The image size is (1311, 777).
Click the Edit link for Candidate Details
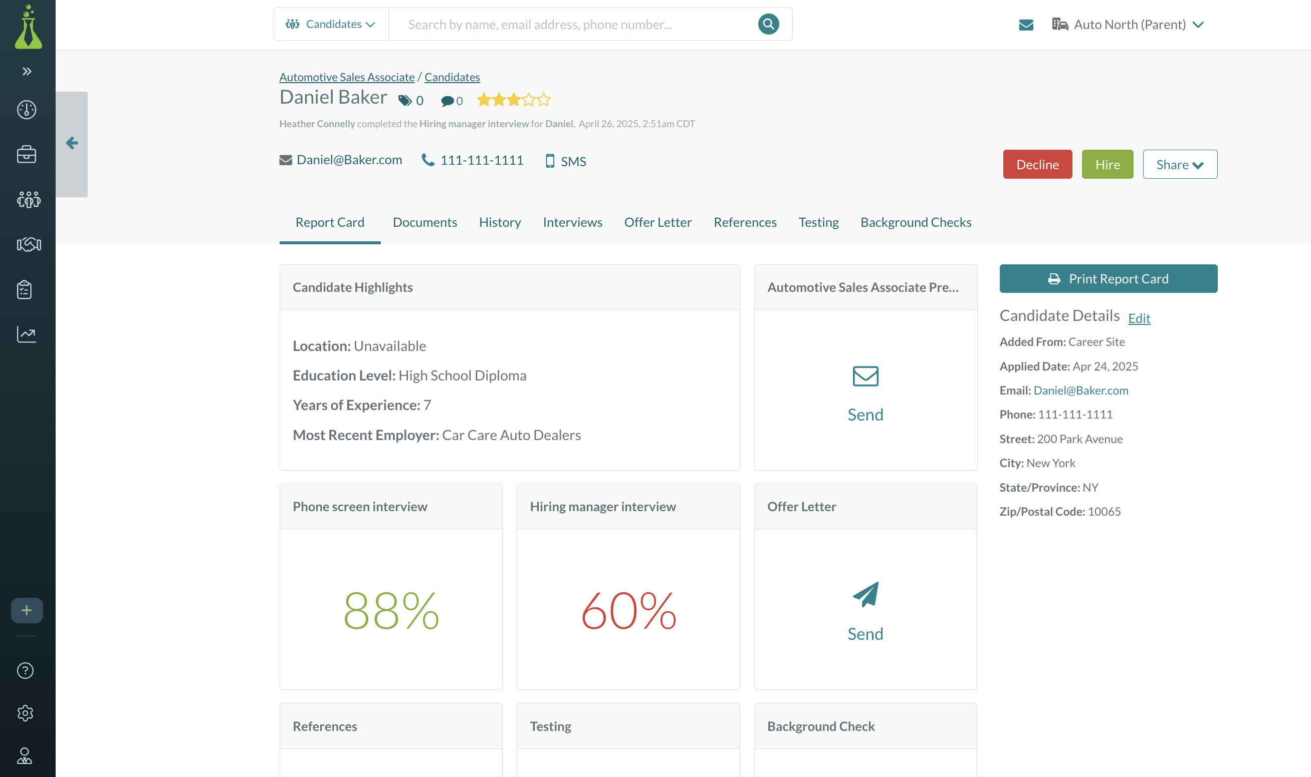tap(1139, 318)
